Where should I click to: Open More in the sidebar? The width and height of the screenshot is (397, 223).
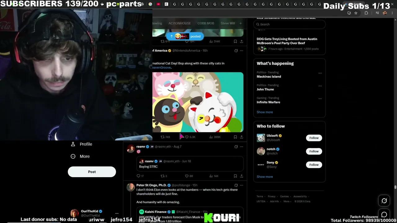80,156
